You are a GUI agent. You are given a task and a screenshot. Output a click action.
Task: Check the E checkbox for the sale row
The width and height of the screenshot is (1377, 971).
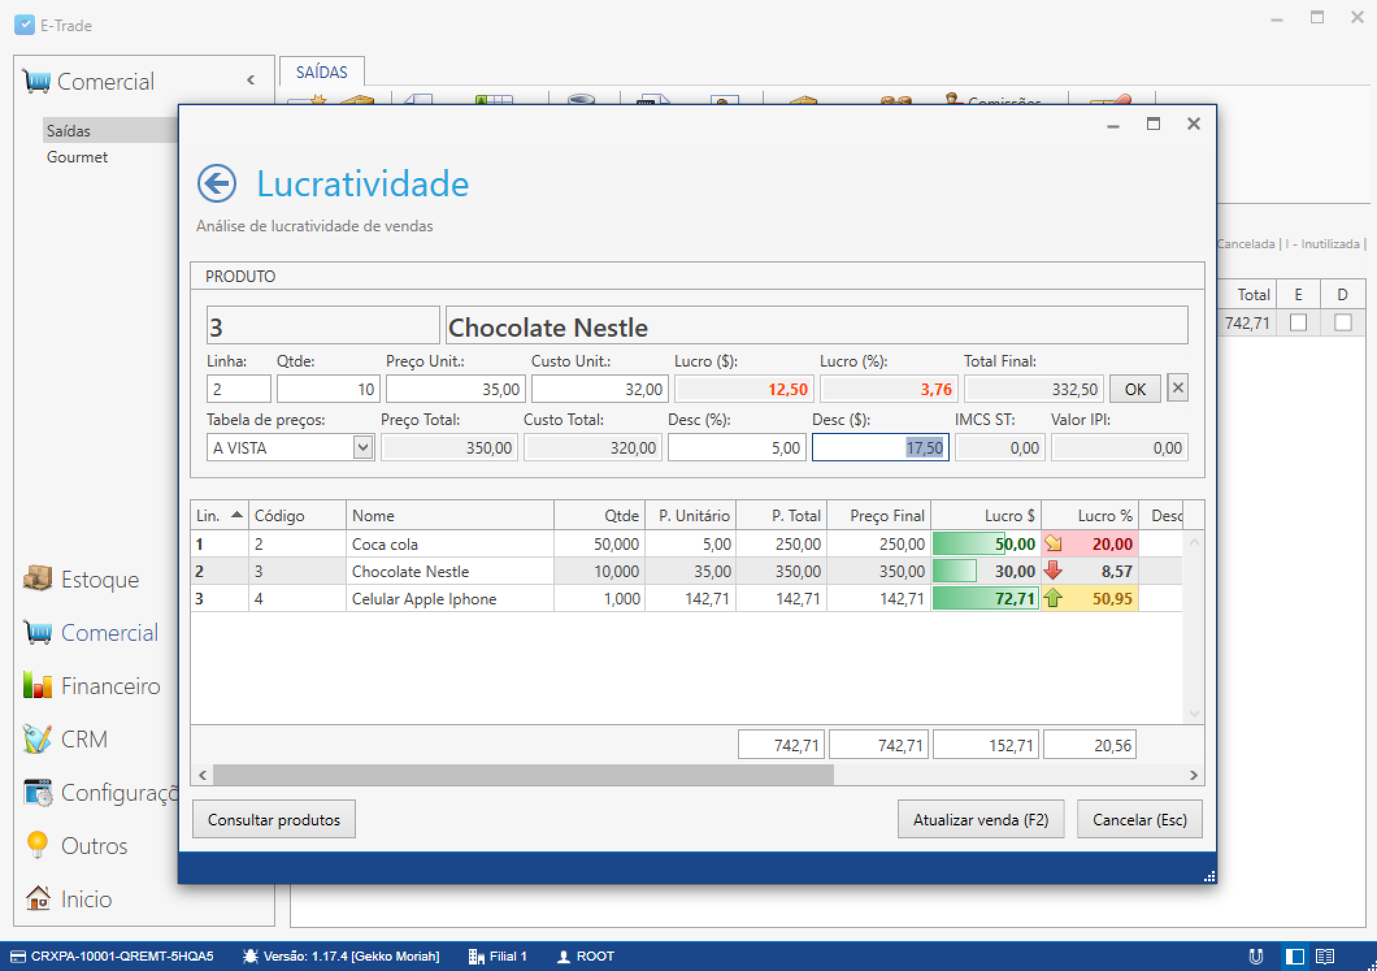pos(1298,322)
